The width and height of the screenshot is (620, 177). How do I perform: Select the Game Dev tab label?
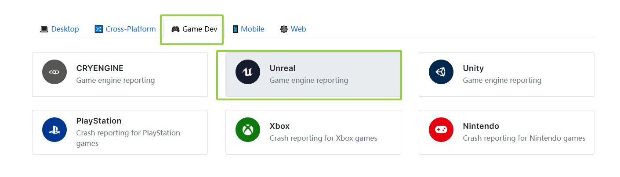point(200,29)
